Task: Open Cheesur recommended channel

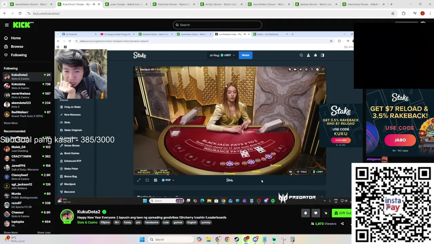Action: tap(27, 214)
